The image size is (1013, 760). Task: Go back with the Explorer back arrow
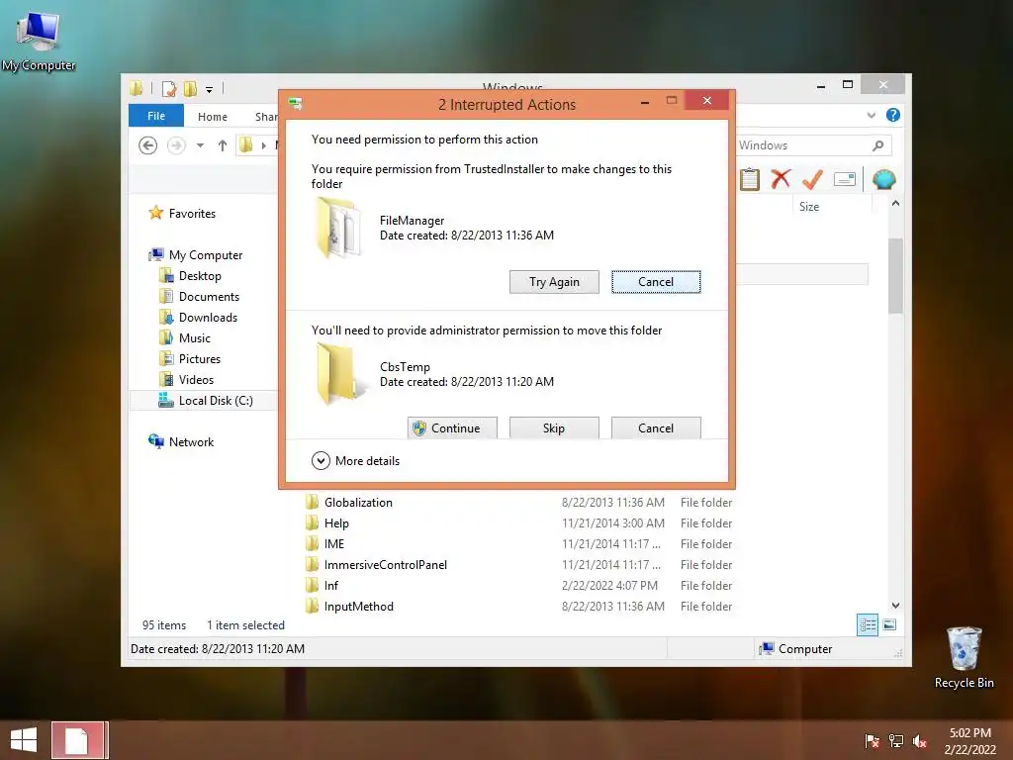[x=148, y=145]
